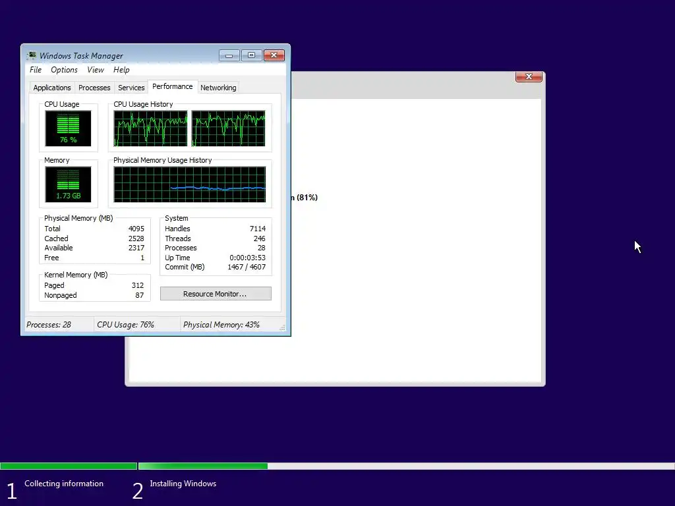Click the Nonpaged kernel memory value 87
Image resolution: width=675 pixels, height=506 pixels.
coord(140,295)
